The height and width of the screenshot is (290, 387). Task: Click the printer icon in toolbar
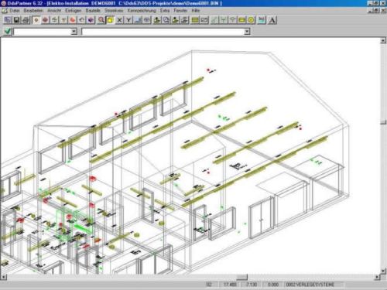pos(26,20)
